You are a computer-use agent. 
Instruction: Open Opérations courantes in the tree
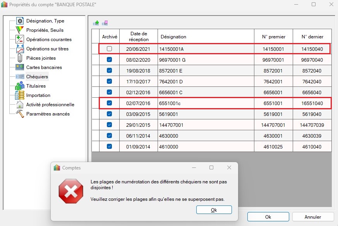click(x=49, y=40)
